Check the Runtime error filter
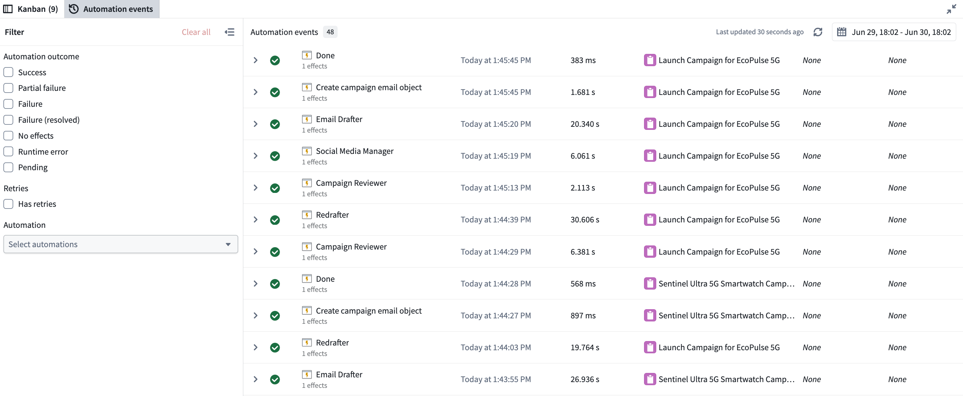The width and height of the screenshot is (963, 396). click(x=8, y=151)
